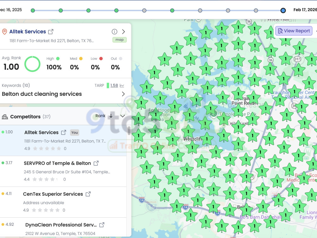Expand the Belton duct cleaning services keyword
This screenshot has height=238, width=317.
click(123, 94)
